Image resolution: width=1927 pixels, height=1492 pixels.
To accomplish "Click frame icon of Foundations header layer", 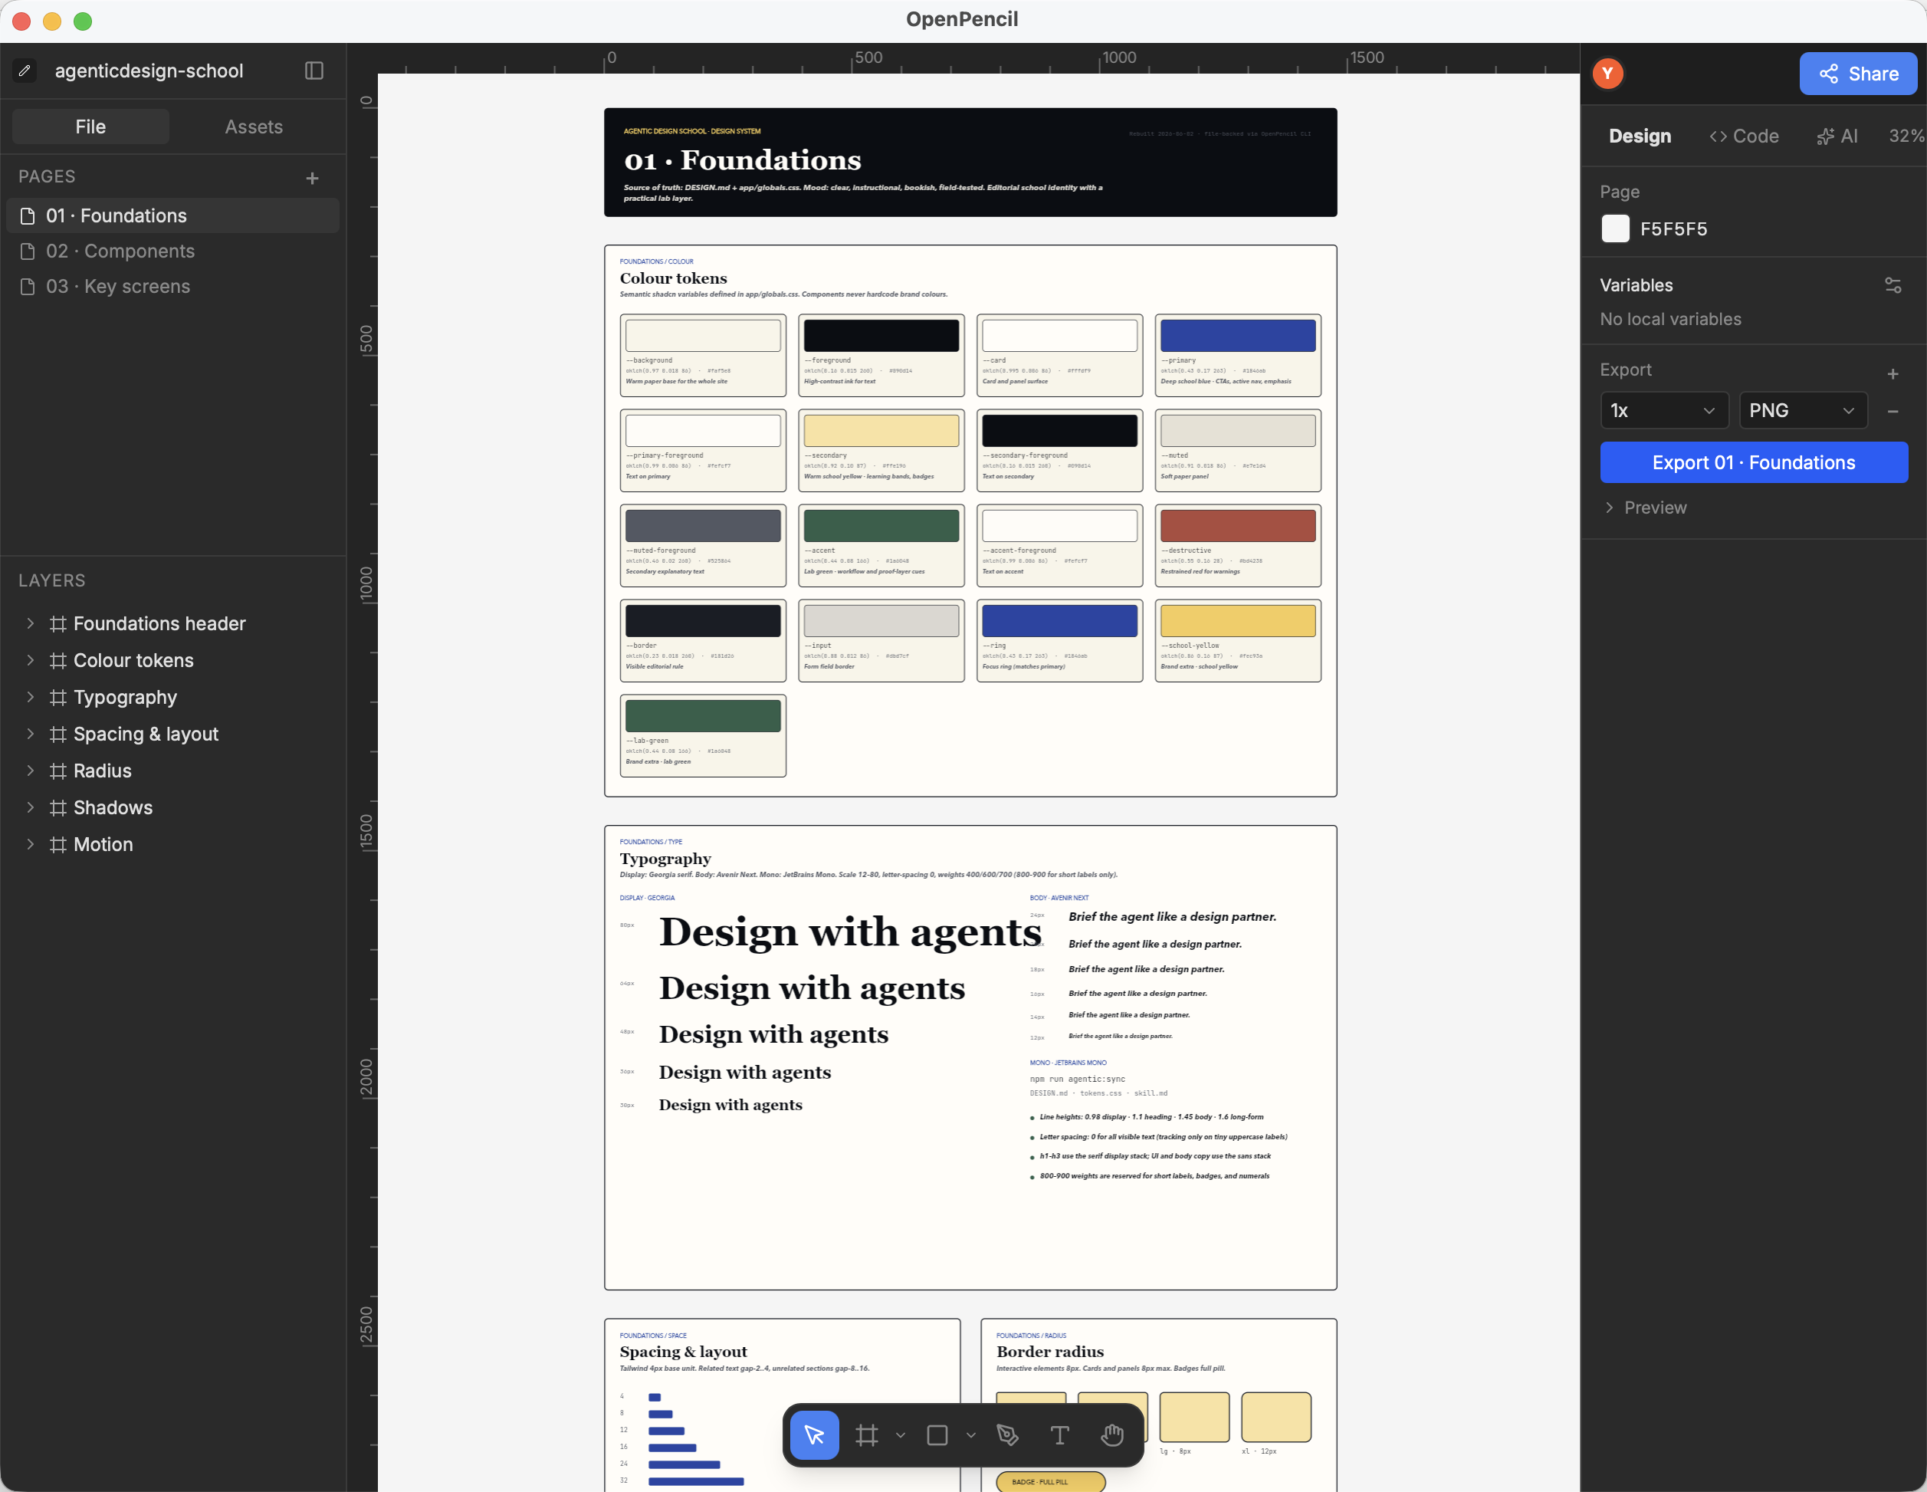I will (x=58, y=624).
